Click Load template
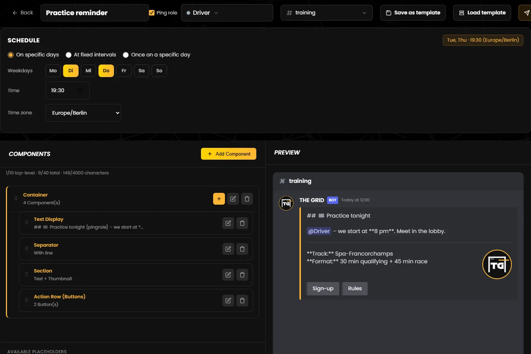531x354 pixels. [482, 13]
